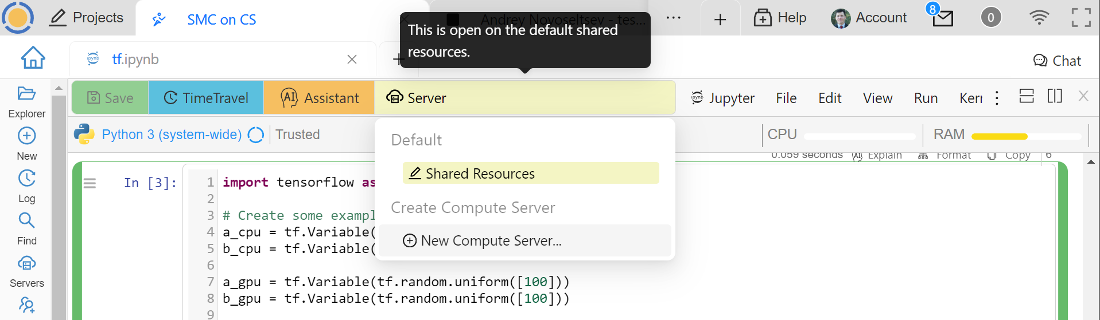This screenshot has width=1100, height=320.
Task: Go to the project home icon
Action: pyautogui.click(x=33, y=58)
